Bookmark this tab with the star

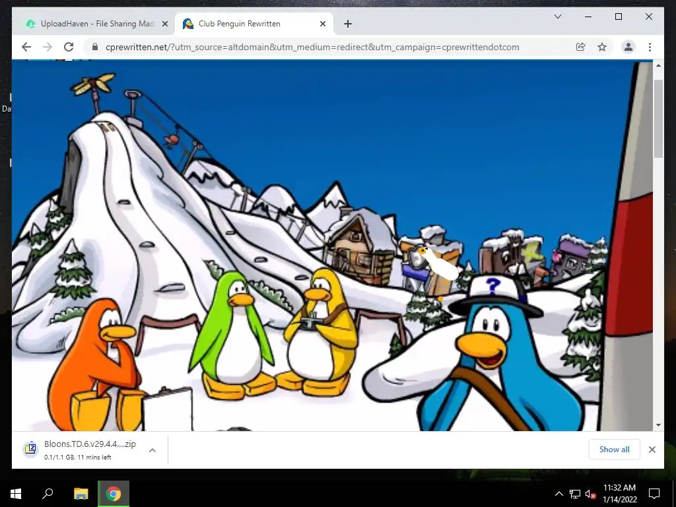click(x=602, y=47)
